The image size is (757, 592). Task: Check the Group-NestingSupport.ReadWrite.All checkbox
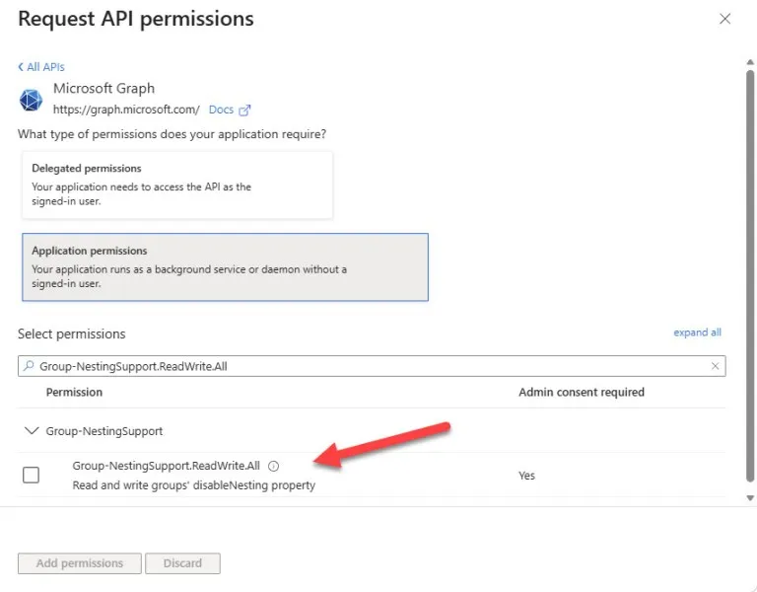point(31,475)
